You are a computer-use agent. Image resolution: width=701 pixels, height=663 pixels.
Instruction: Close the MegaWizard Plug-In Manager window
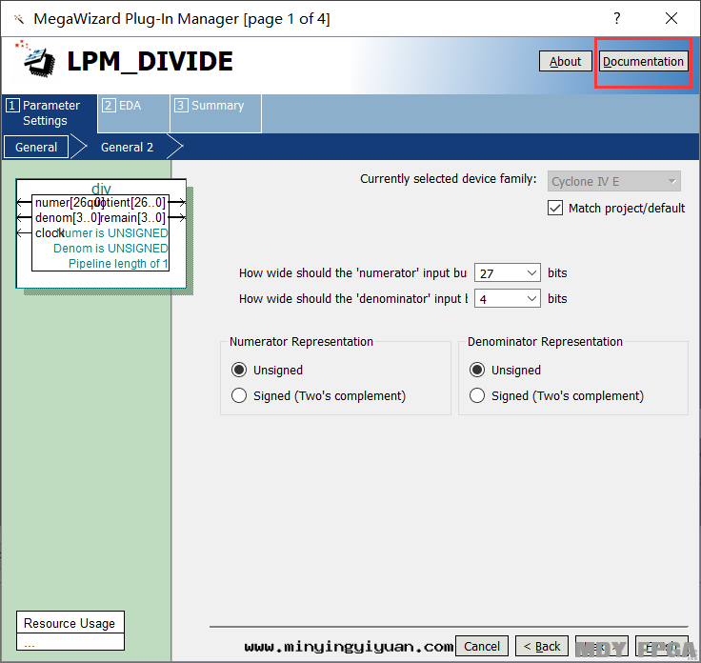click(671, 18)
